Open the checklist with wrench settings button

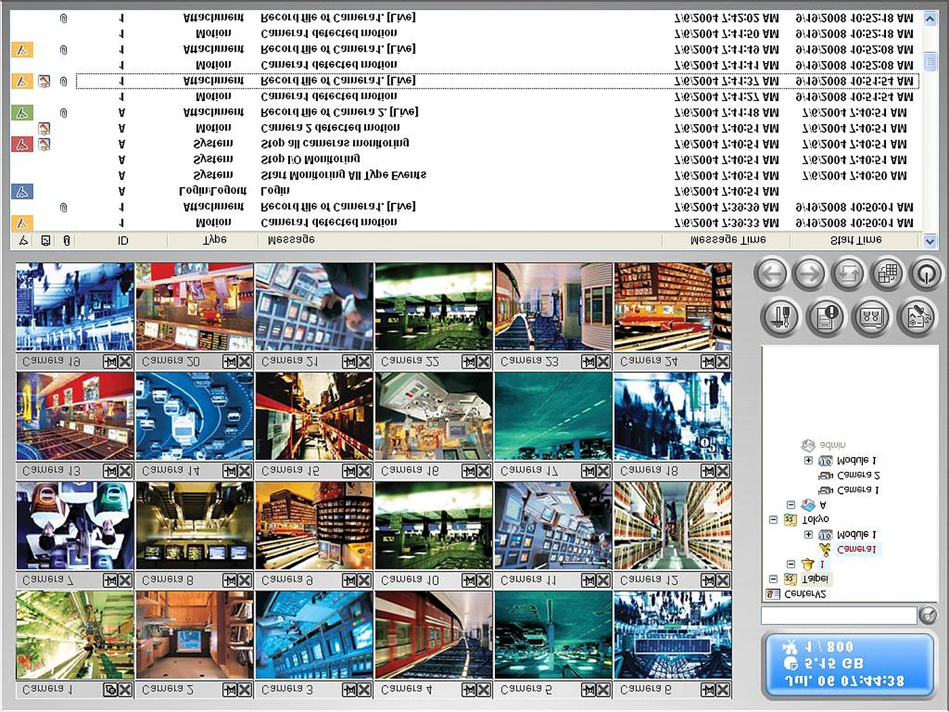click(x=917, y=317)
